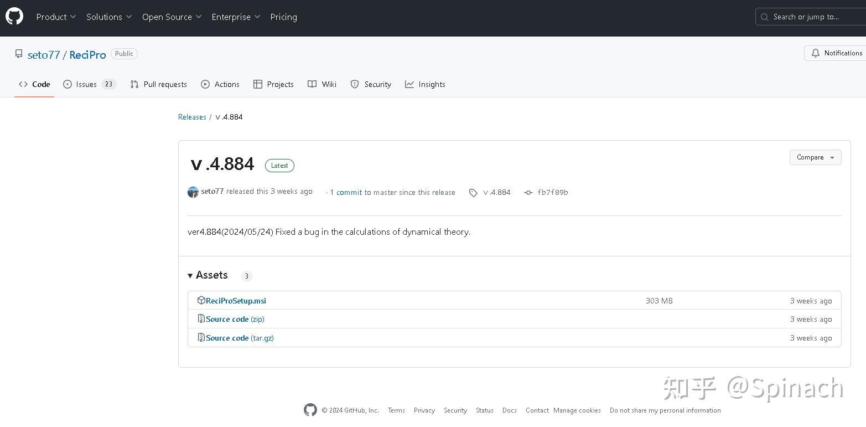Click the GitHub Octocat logo in header

pos(14,17)
